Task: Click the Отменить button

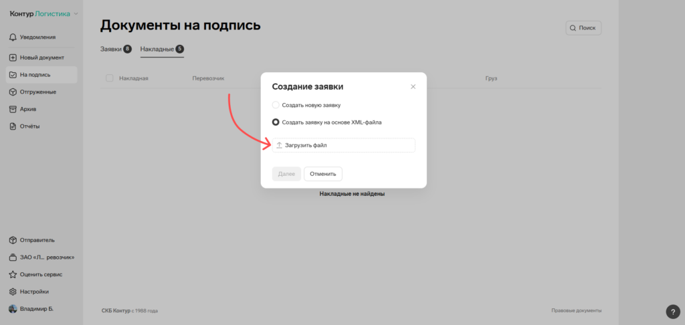Action: pyautogui.click(x=323, y=174)
